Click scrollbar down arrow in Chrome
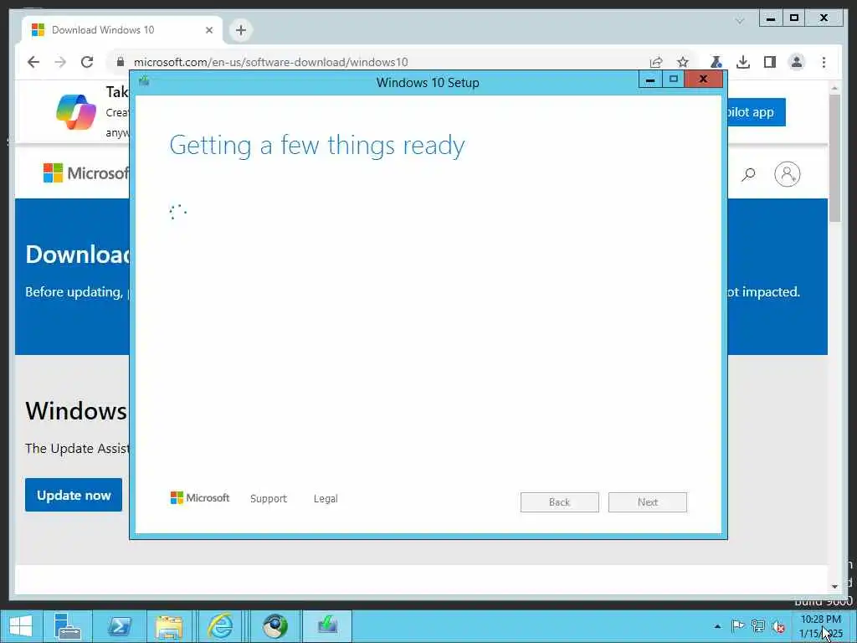Screen dimensions: 857x643 click(834, 586)
